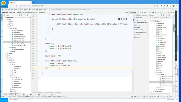Open the Window menu
The width and height of the screenshot is (181, 102).
[41, 10]
